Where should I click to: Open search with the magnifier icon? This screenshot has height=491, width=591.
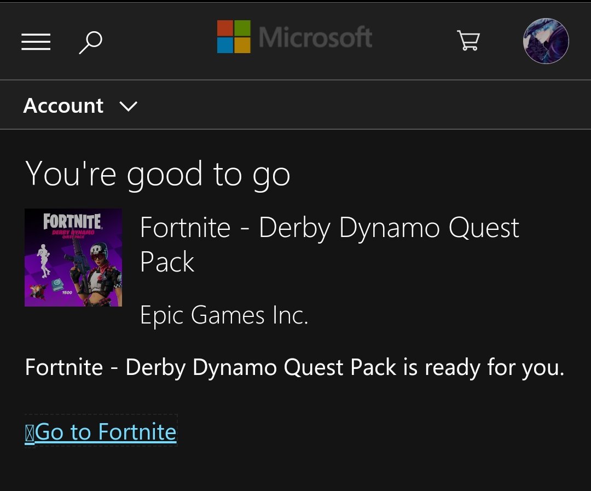coord(90,43)
